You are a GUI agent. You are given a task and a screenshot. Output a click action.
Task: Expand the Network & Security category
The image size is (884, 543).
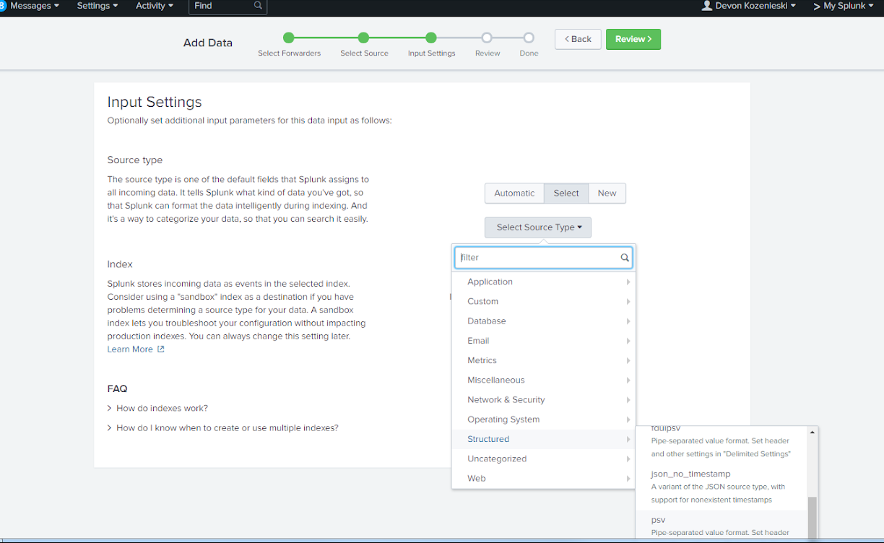(543, 399)
